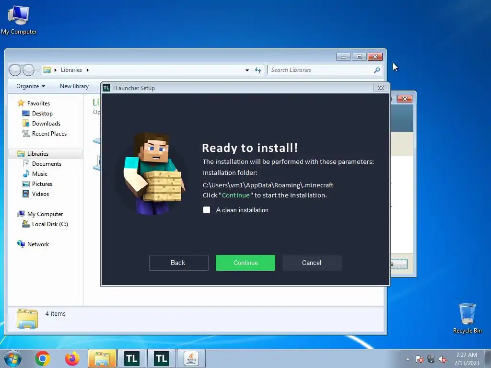Open the Documents library
Viewport: 491px width, 368px height.
click(47, 164)
